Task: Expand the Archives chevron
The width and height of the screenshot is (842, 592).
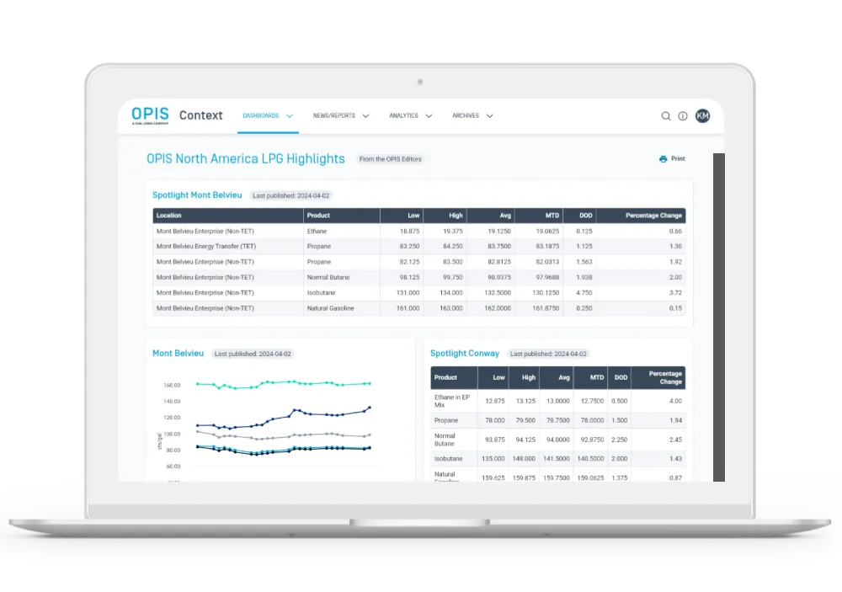Action: click(x=490, y=116)
